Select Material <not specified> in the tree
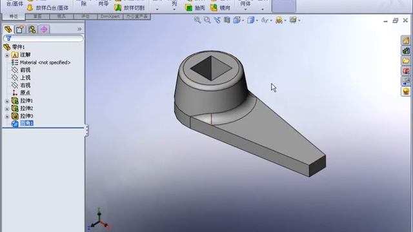413x232 pixels. pyautogui.click(x=41, y=63)
